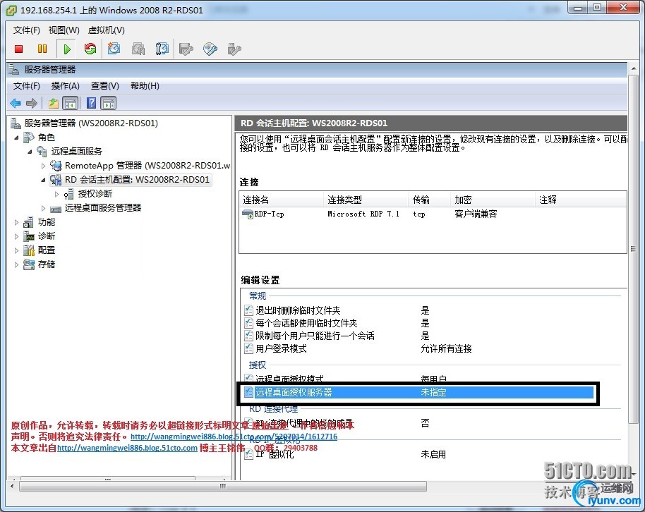Click the revert to snapshot icon
Viewport: 645px width, 512px height.
pyautogui.click(x=138, y=49)
